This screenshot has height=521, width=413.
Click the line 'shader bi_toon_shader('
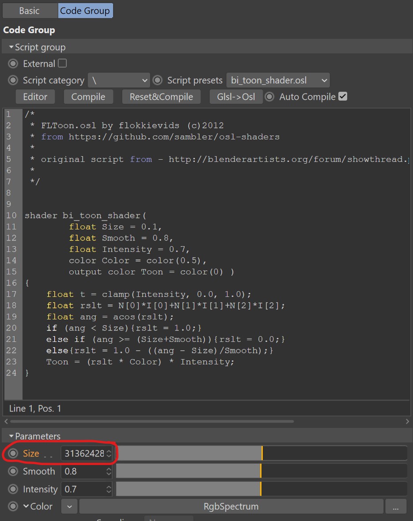pos(85,216)
